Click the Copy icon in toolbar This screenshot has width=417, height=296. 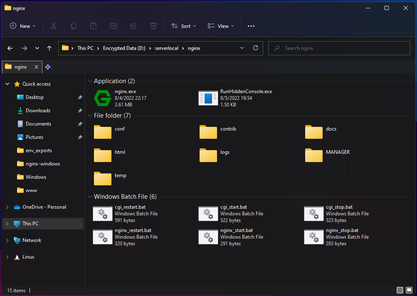pos(74,26)
